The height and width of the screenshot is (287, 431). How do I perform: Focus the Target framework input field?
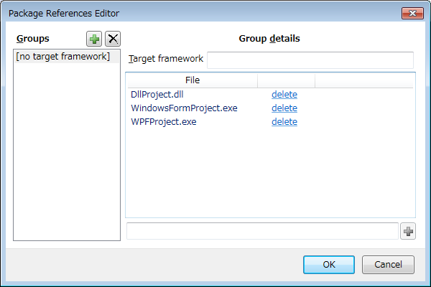pyautogui.click(x=310, y=60)
